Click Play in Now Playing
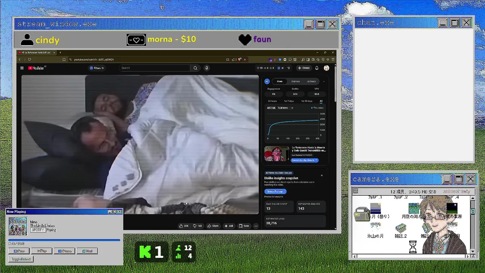The width and height of the screenshot is (485, 273). click(x=42, y=251)
